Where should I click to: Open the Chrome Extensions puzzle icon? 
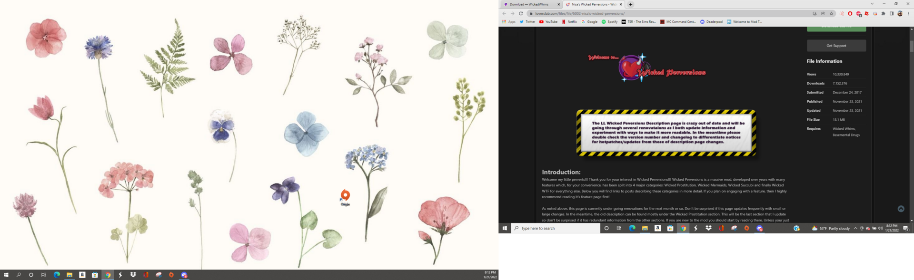(x=884, y=13)
